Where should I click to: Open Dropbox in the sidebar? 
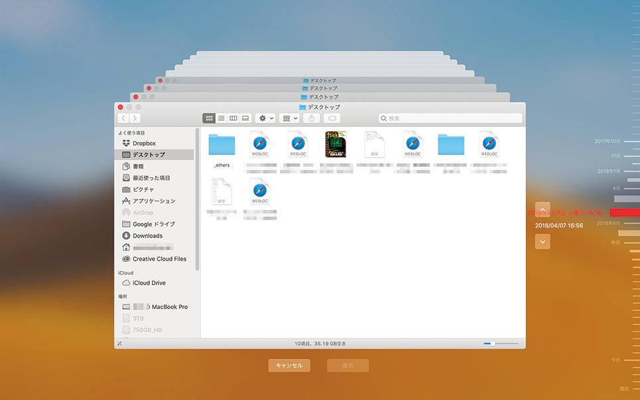(x=144, y=143)
